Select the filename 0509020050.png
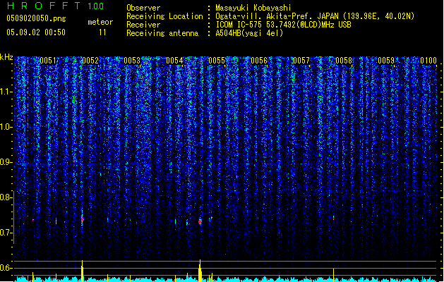Viewport: 444px width, 282px height. (36, 18)
